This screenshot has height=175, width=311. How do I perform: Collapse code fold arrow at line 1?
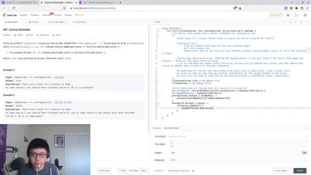click(x=159, y=29)
